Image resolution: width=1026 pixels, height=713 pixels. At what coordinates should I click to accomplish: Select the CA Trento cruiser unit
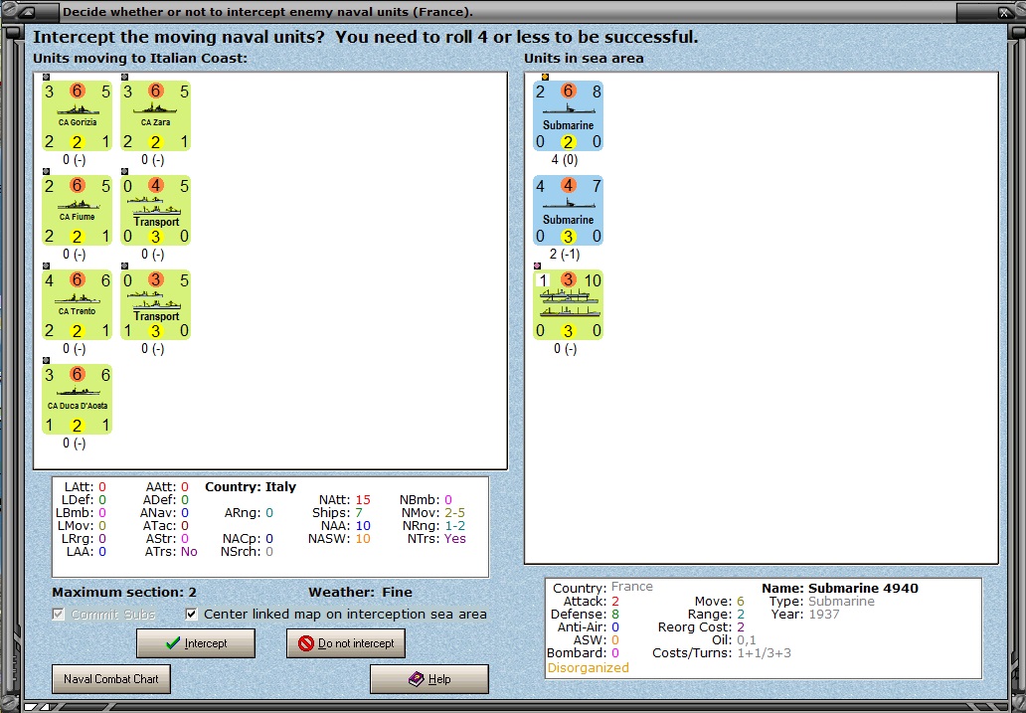point(78,304)
